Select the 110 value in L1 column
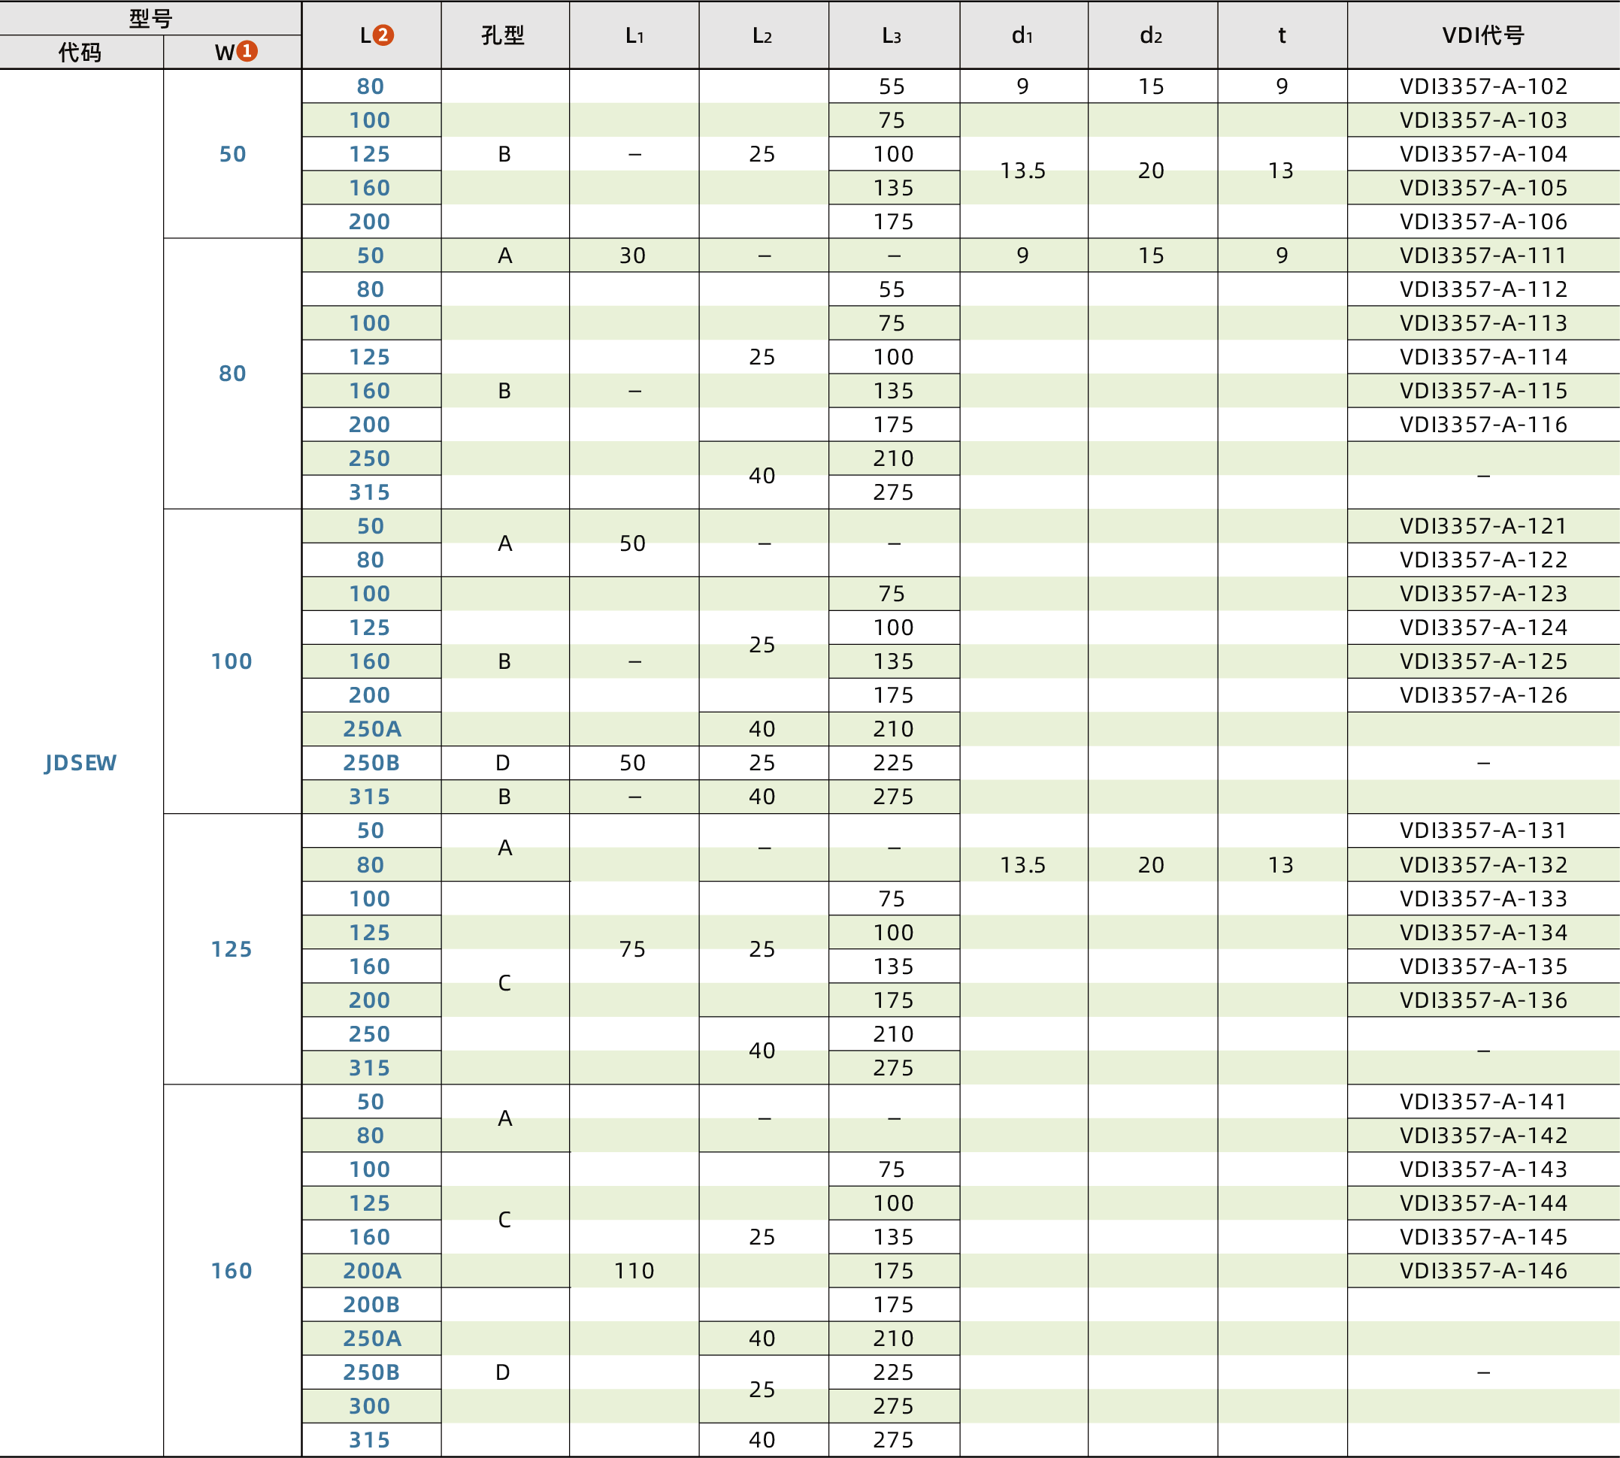 coord(634,1271)
